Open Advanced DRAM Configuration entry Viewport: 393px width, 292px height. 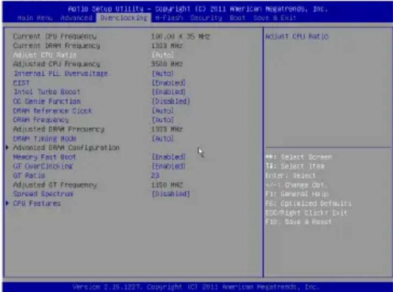66,148
